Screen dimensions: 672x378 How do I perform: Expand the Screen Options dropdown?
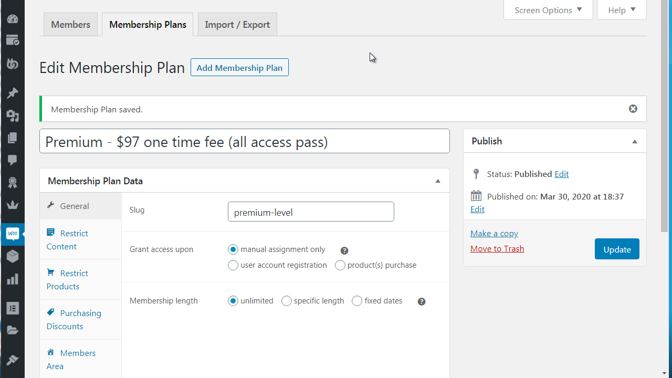pos(548,10)
